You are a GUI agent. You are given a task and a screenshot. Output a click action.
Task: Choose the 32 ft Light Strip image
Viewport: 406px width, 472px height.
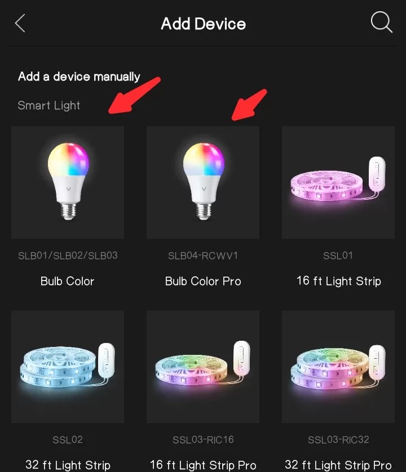click(68, 366)
